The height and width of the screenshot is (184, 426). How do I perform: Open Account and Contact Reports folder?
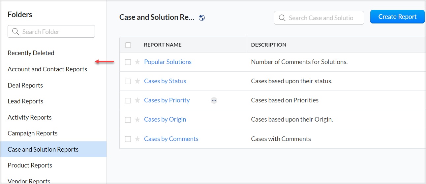47,69
